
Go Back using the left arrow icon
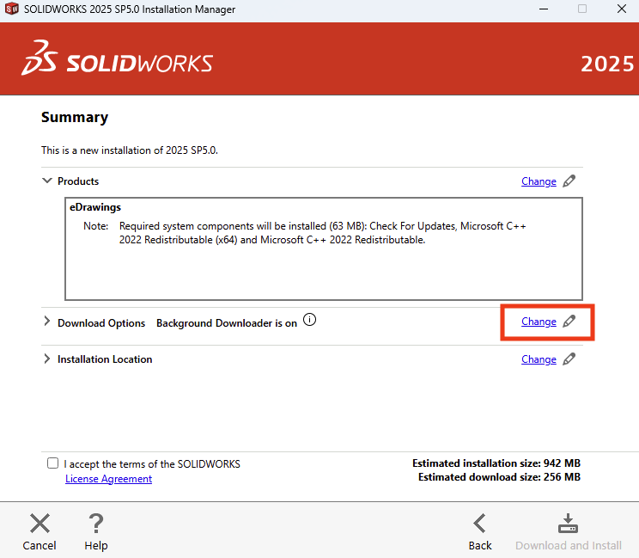[x=480, y=524]
